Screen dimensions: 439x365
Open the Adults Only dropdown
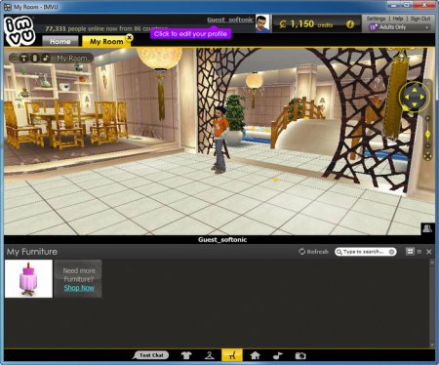[399, 27]
